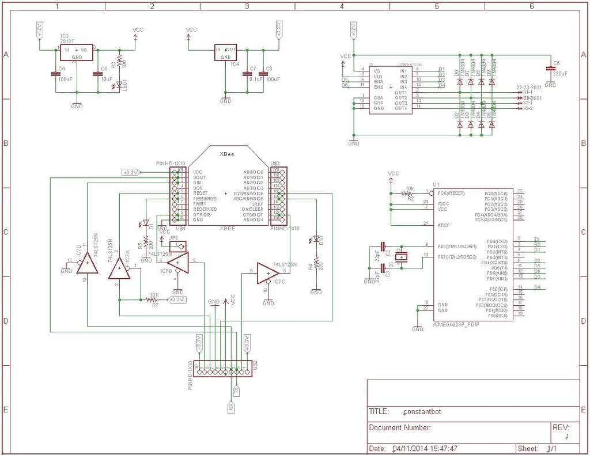Select the motor driver IC with OUT1-OUT4 pins

pyautogui.click(x=391, y=89)
